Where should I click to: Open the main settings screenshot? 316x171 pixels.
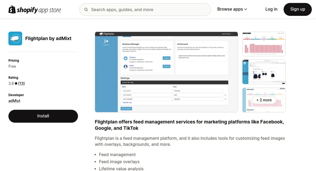point(166,72)
